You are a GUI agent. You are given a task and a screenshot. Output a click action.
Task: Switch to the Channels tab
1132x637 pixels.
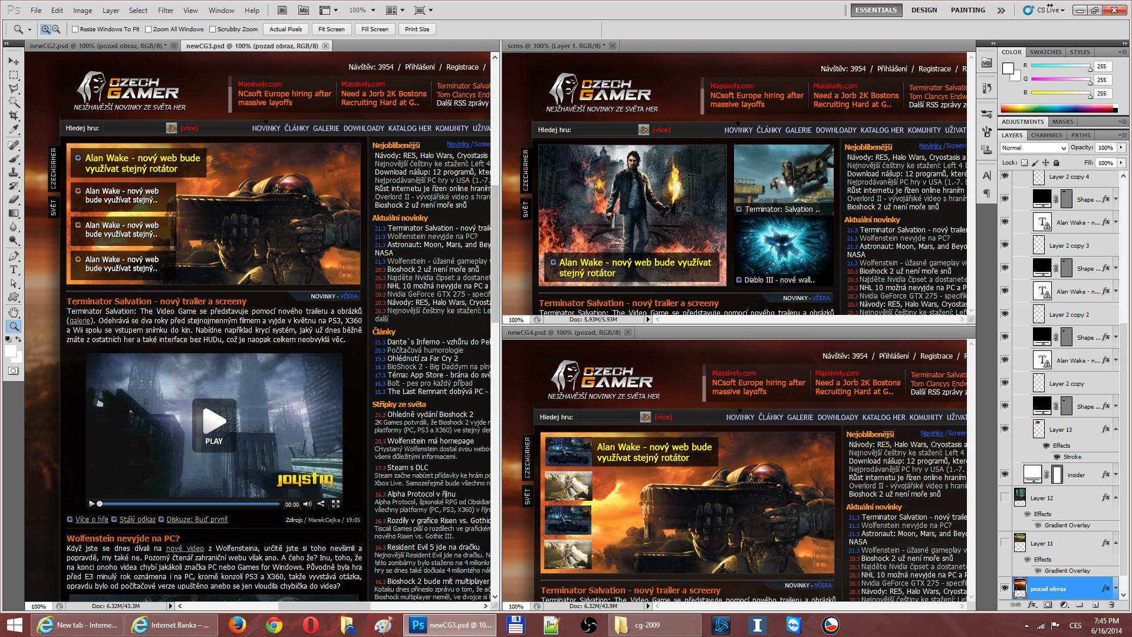[x=1047, y=135]
